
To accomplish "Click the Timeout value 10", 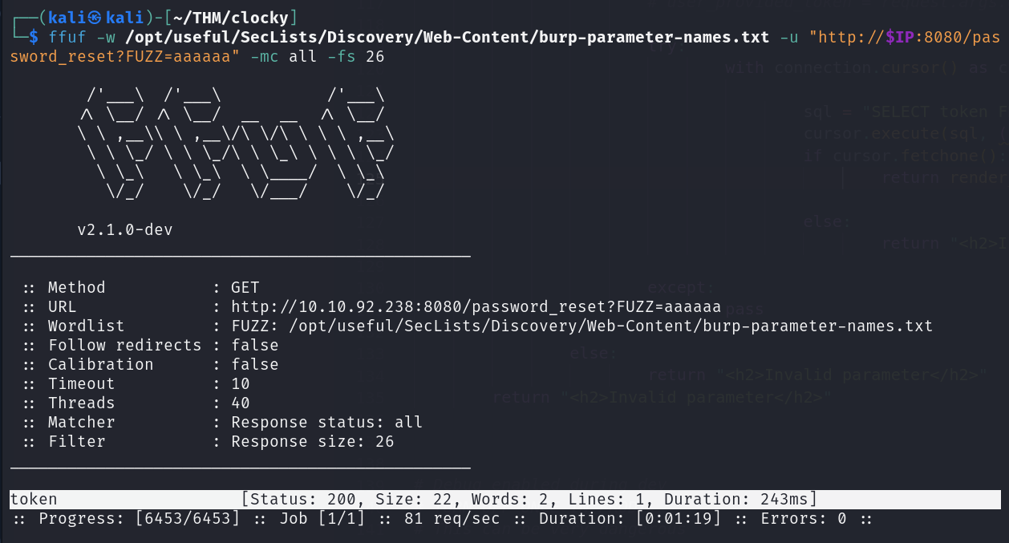I will 241,383.
